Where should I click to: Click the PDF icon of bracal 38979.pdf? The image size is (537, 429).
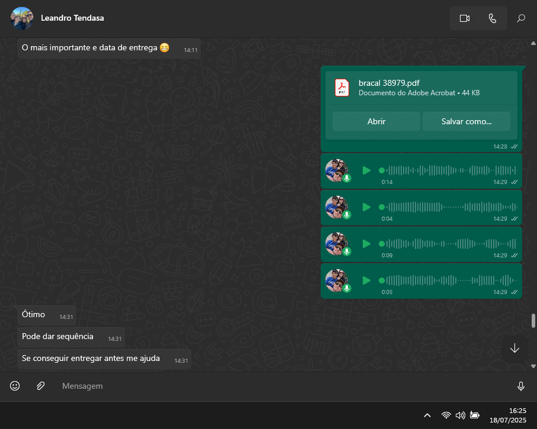342,88
